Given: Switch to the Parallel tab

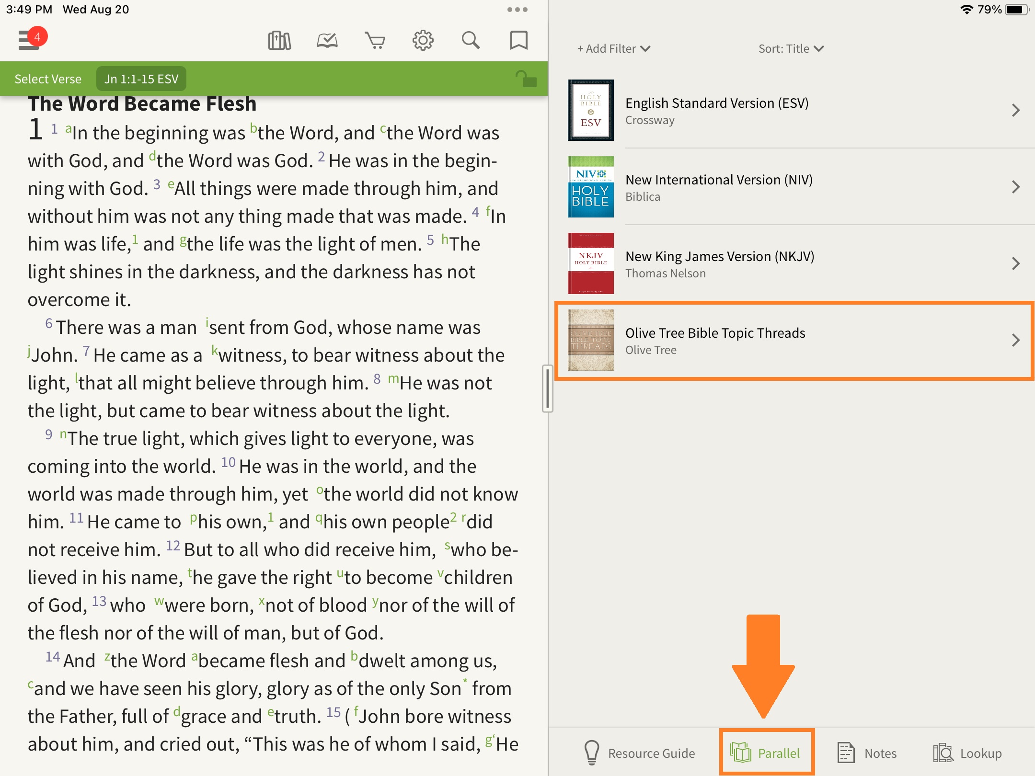Looking at the screenshot, I should (766, 753).
